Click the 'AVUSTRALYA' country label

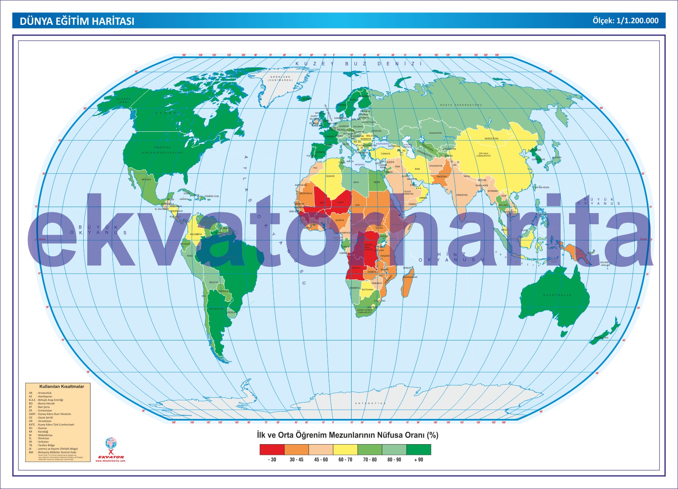(557, 295)
